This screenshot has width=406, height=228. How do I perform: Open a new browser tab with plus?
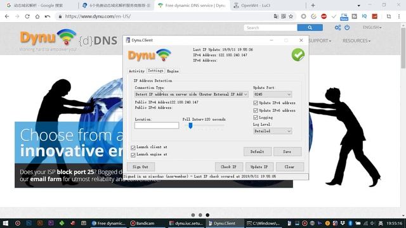pos(313,5)
